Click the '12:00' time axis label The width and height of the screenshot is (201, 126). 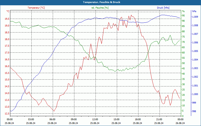[x=95, y=119]
